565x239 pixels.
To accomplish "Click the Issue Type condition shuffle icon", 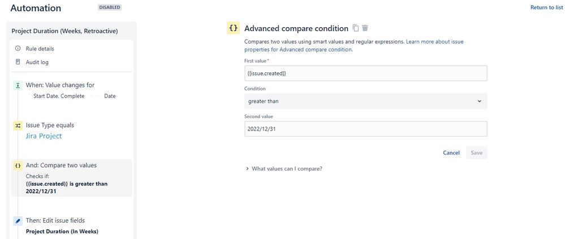I will click(18, 125).
